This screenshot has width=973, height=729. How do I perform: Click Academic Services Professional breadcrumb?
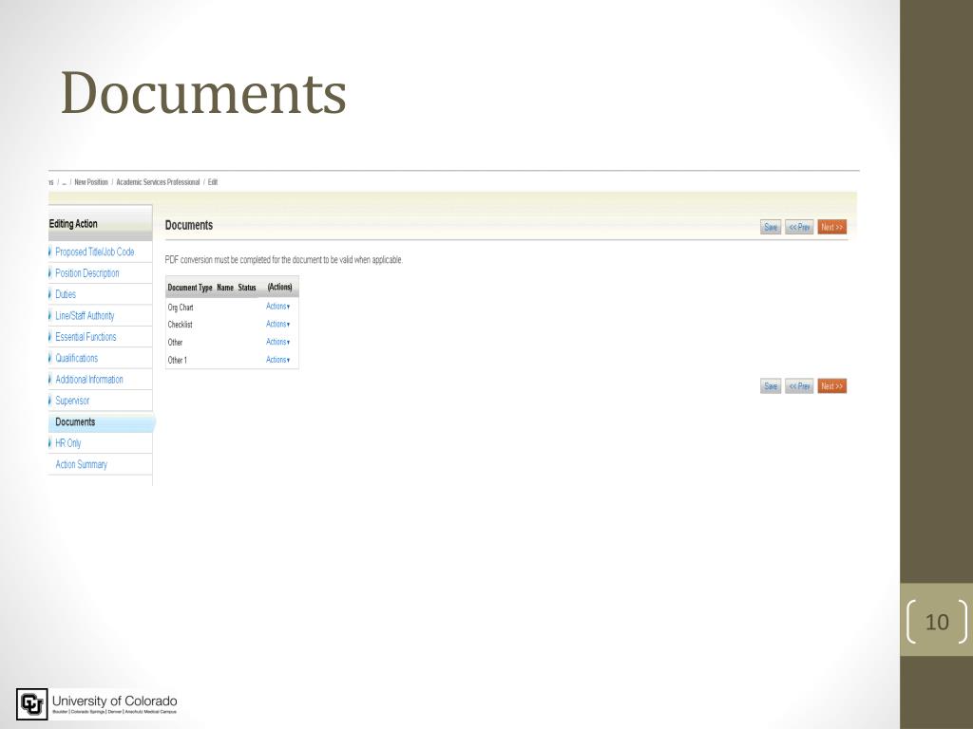coord(159,182)
